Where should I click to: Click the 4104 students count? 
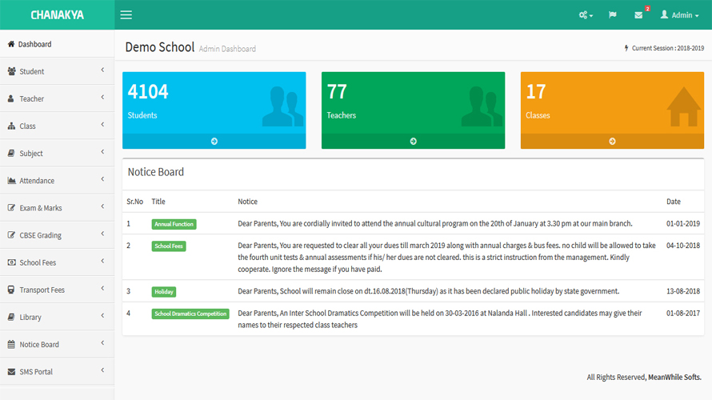point(148,92)
